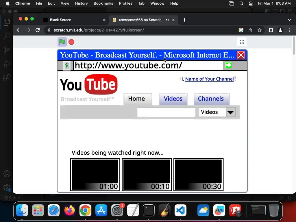Open the Name of Your Channel link
296x222 pixels.
(209, 79)
